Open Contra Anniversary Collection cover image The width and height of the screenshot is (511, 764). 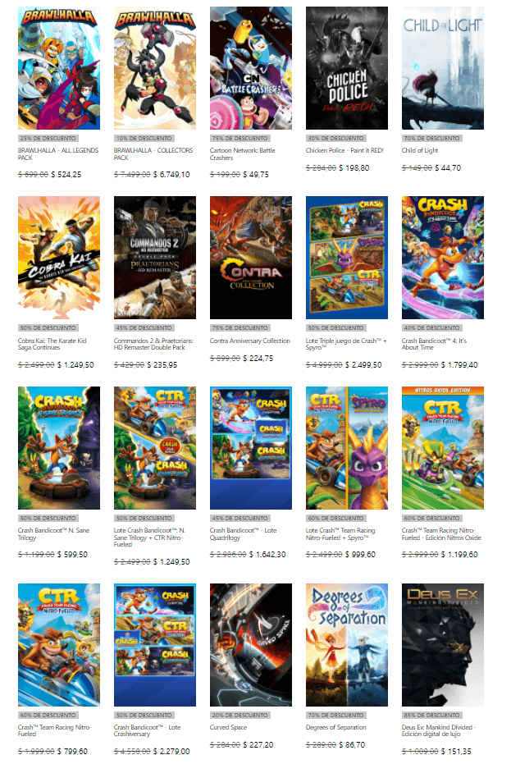click(251, 258)
